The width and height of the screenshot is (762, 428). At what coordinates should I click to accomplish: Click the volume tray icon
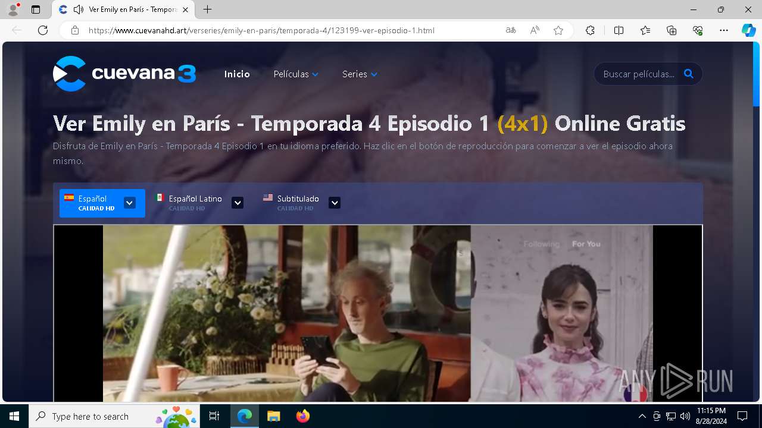tap(685, 416)
